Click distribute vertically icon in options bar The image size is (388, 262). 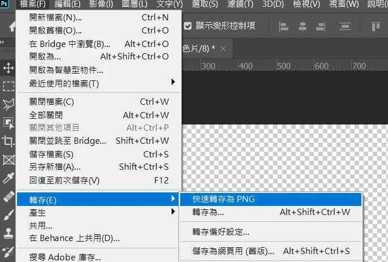pos(345,26)
